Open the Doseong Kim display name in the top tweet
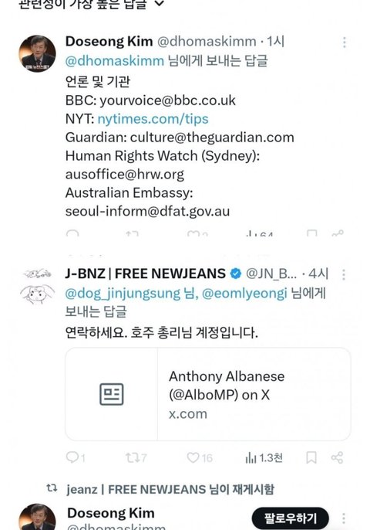The width and height of the screenshot is (370, 530). pos(109,41)
